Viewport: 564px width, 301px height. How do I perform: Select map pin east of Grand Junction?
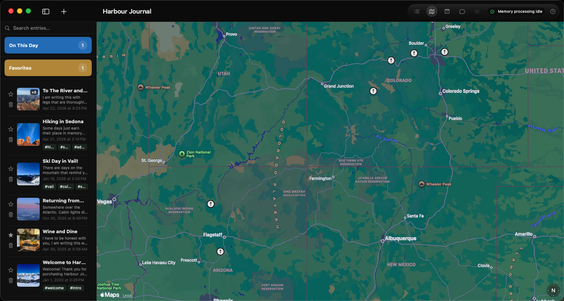(x=373, y=91)
